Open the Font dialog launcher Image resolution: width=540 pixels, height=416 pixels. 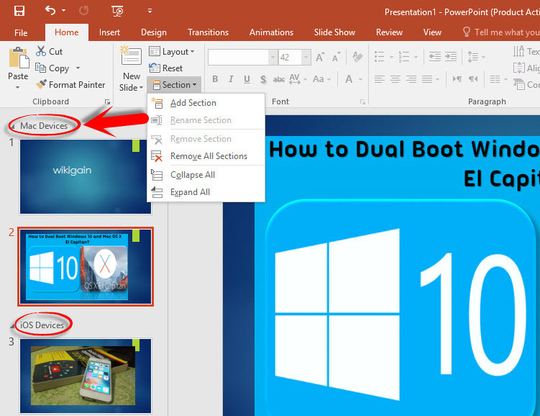(362, 102)
